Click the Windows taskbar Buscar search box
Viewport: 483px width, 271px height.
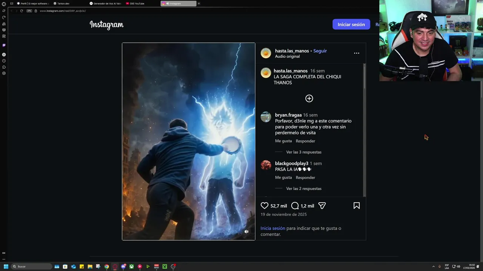[x=32, y=266]
